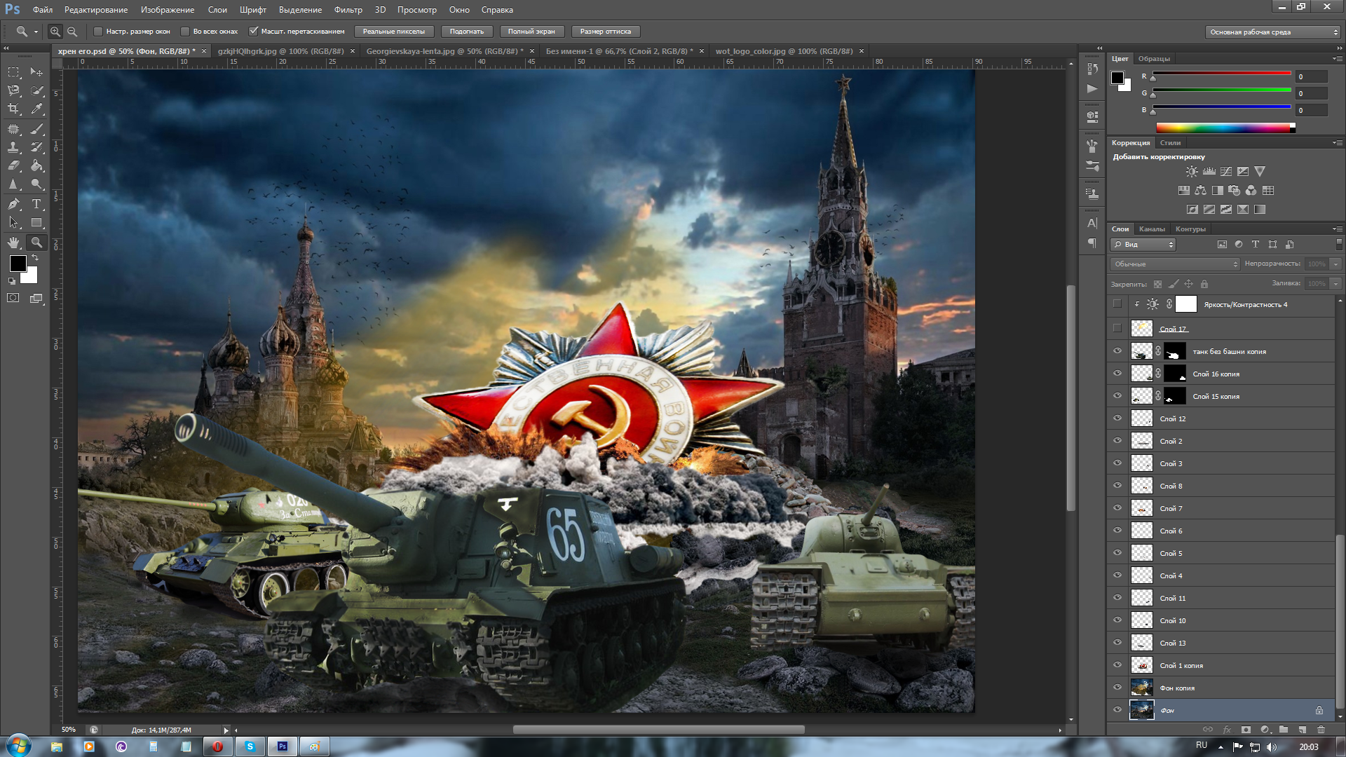Open the 'Основная рабочая среда' workspace dropdown

pos(1272,32)
